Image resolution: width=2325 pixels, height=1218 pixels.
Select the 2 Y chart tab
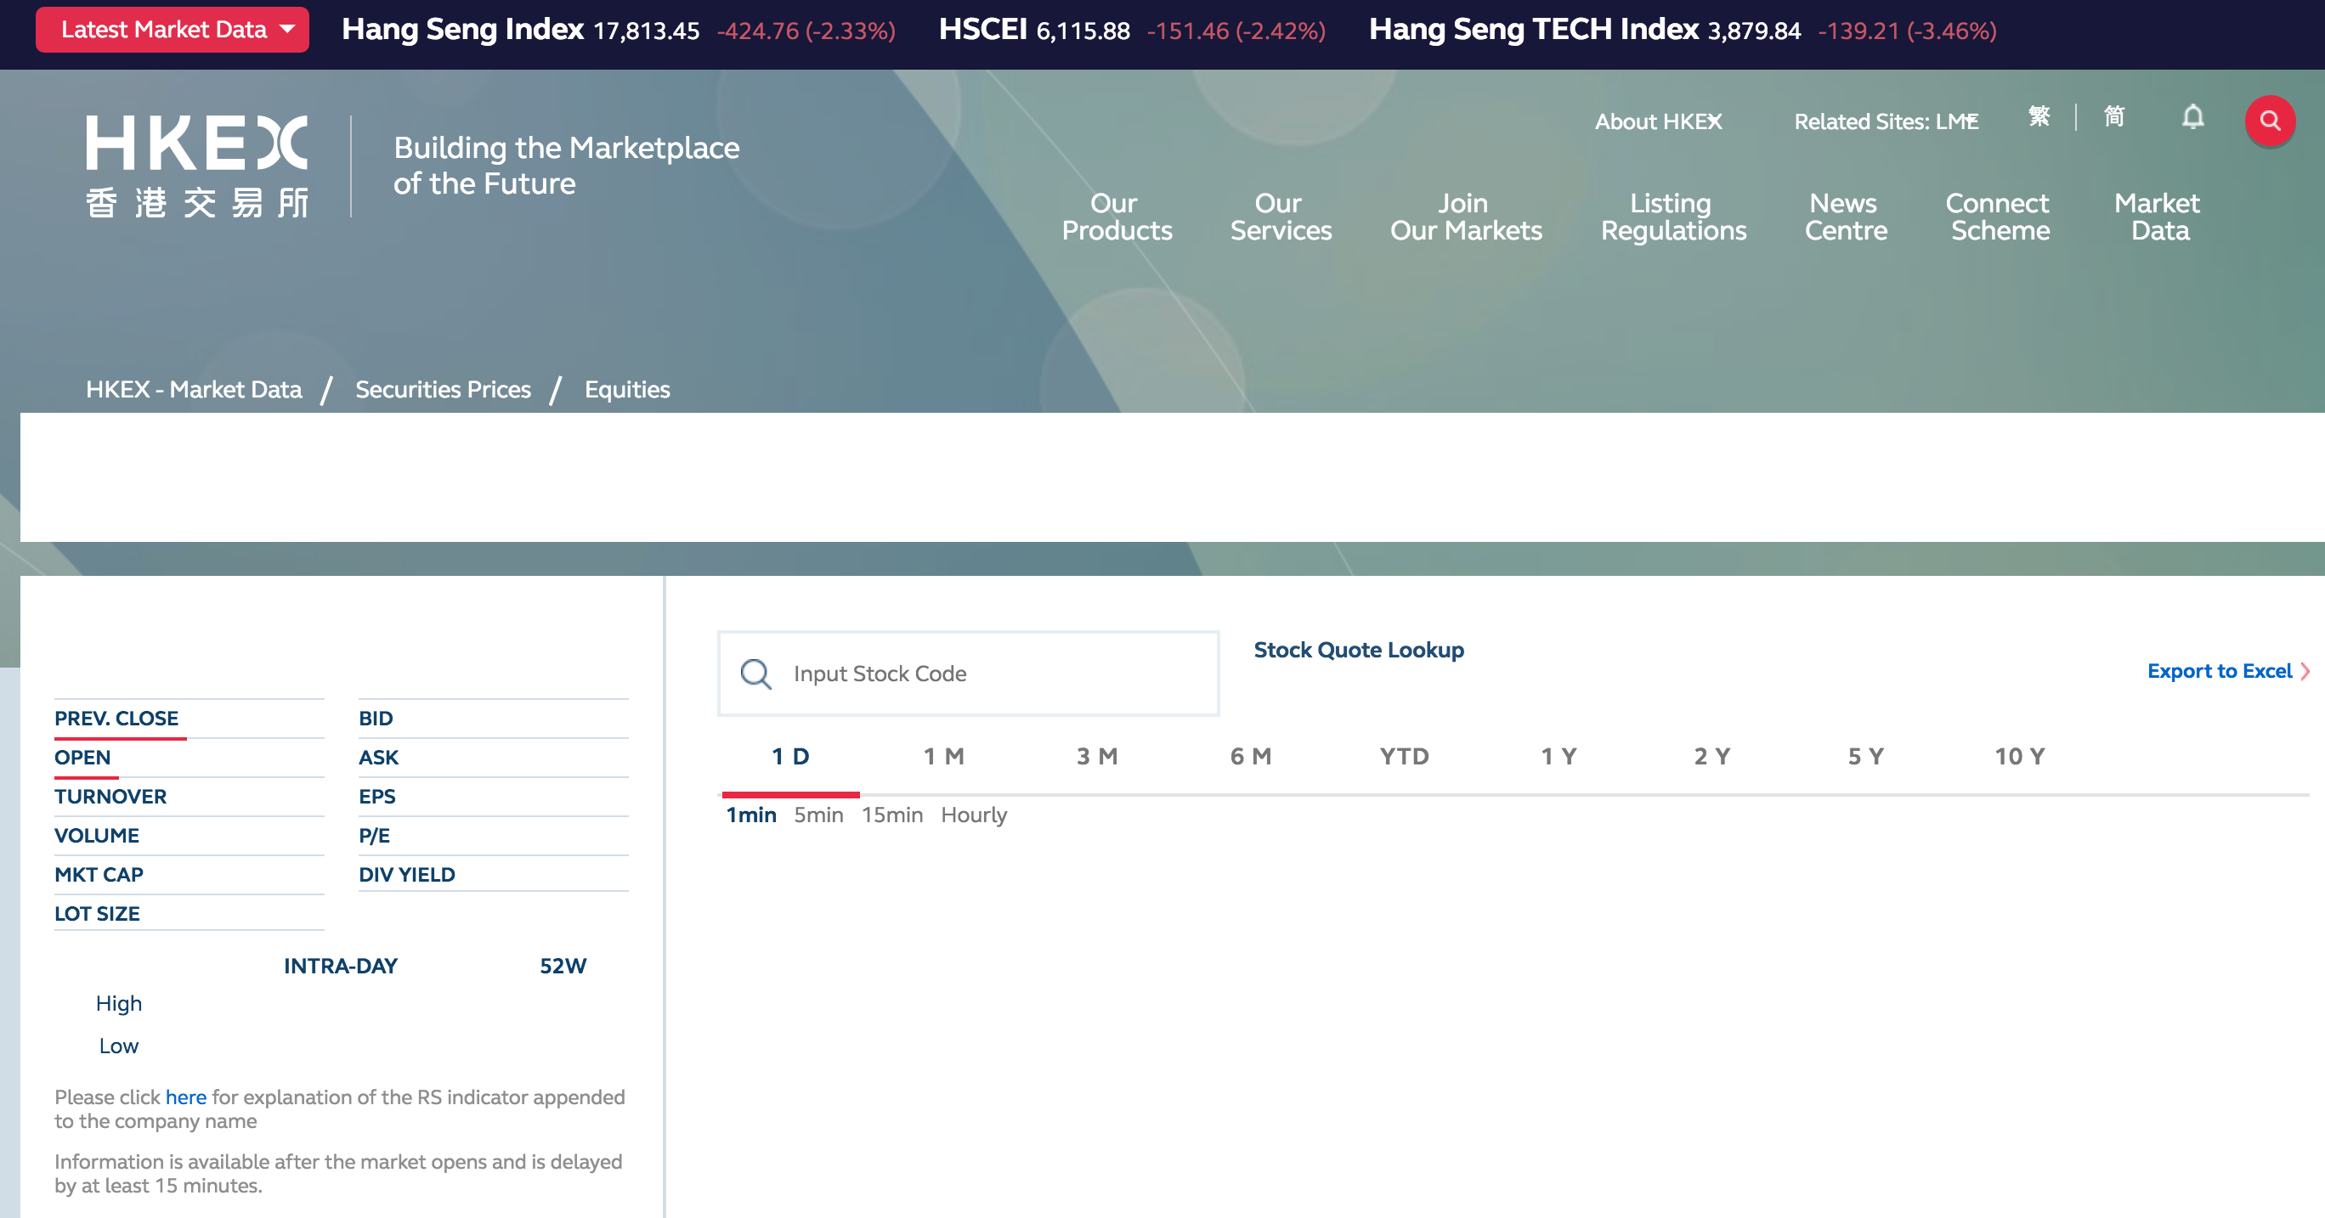coord(1712,756)
